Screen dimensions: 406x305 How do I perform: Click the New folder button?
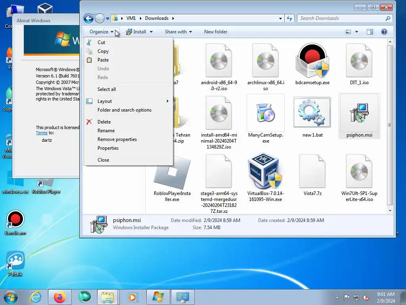pos(216,32)
